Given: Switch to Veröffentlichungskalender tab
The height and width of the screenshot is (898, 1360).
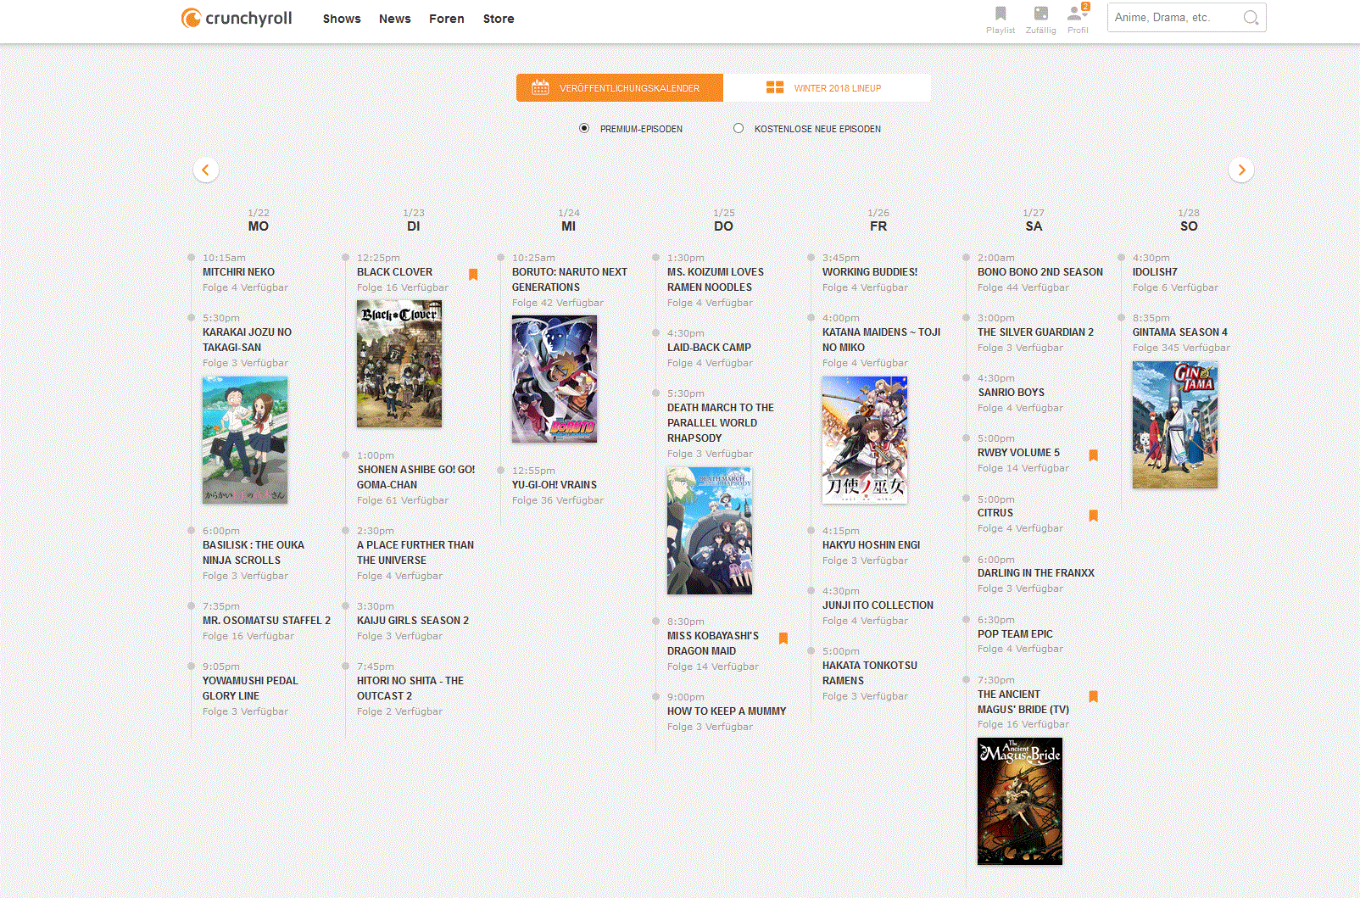Looking at the screenshot, I should coord(620,87).
